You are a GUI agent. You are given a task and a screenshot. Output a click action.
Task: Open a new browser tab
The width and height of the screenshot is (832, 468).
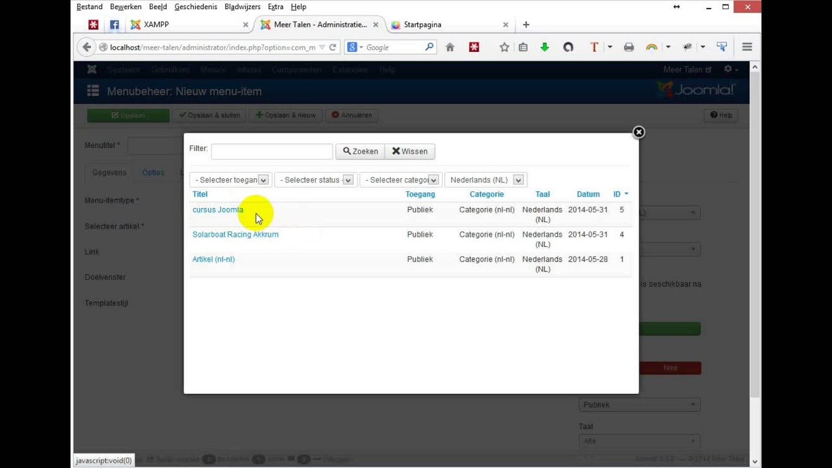click(x=526, y=25)
